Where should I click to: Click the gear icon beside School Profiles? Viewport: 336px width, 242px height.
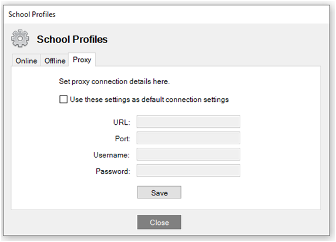[x=20, y=38]
